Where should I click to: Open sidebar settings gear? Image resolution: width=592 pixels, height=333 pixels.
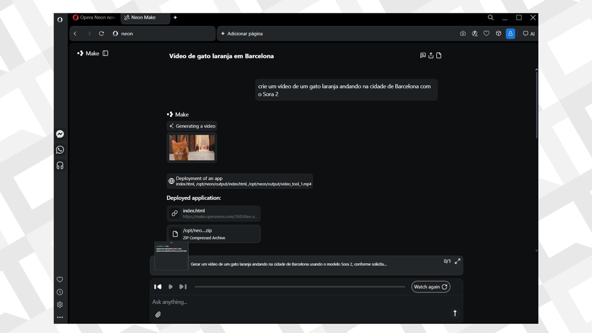point(60,305)
